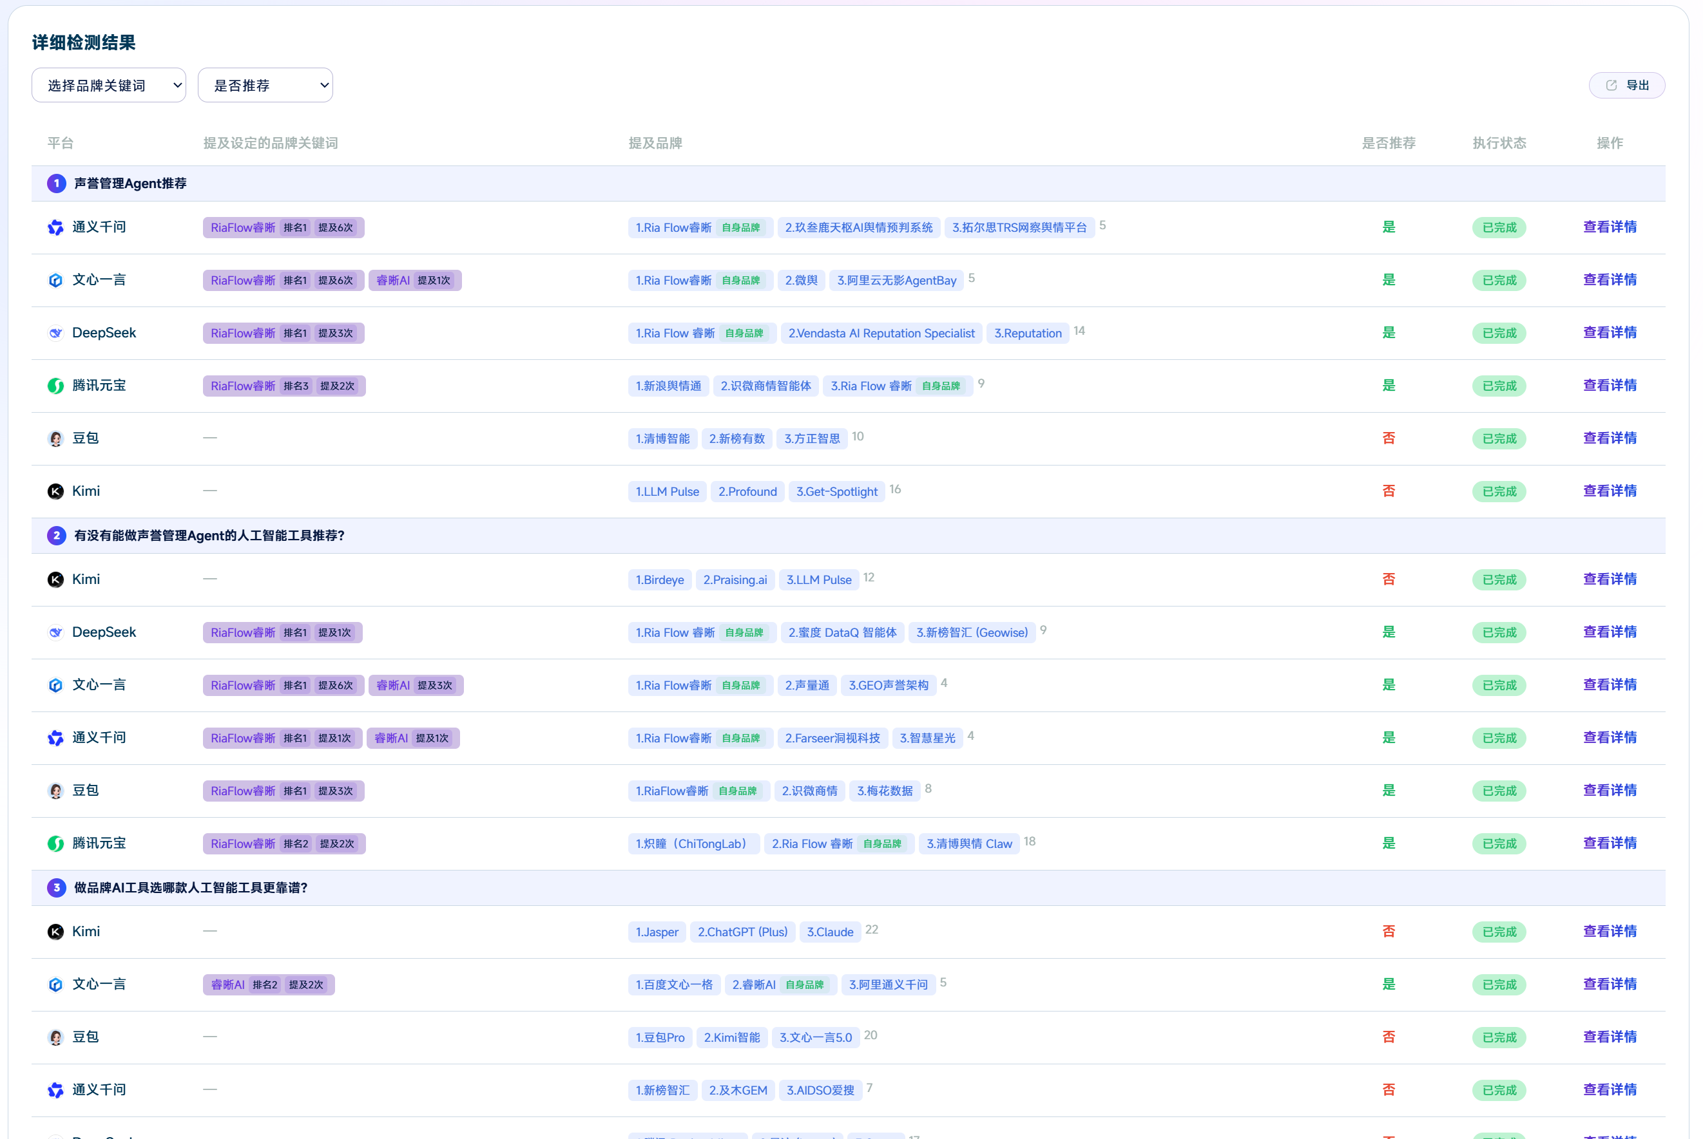Click the 睿断AI 排名2 keyword tag

click(269, 985)
